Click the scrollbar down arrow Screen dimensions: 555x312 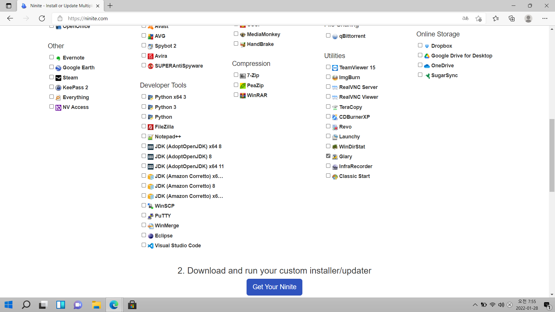[x=552, y=295]
